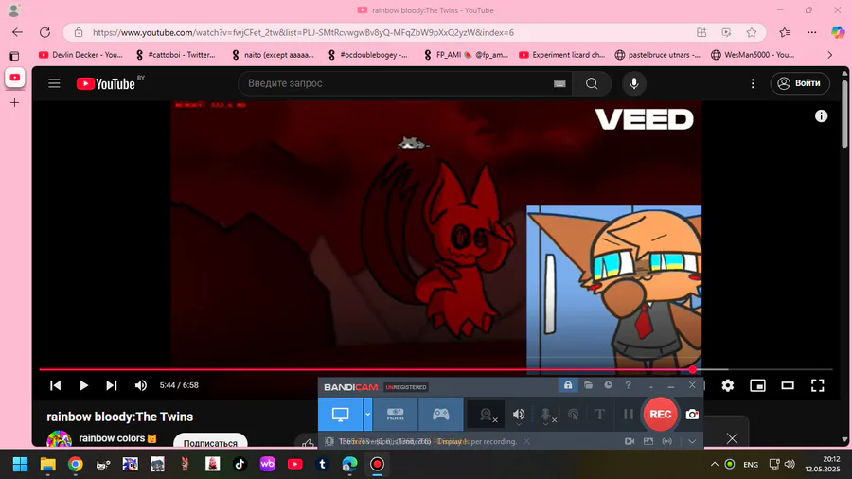Screen dimensions: 852x479
Task: Toggle Bandicam speaker sound recording
Action: coord(519,415)
